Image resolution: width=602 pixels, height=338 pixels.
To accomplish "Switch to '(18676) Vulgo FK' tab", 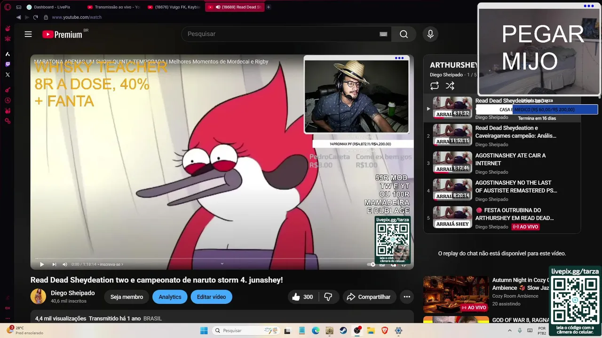I will [x=174, y=7].
